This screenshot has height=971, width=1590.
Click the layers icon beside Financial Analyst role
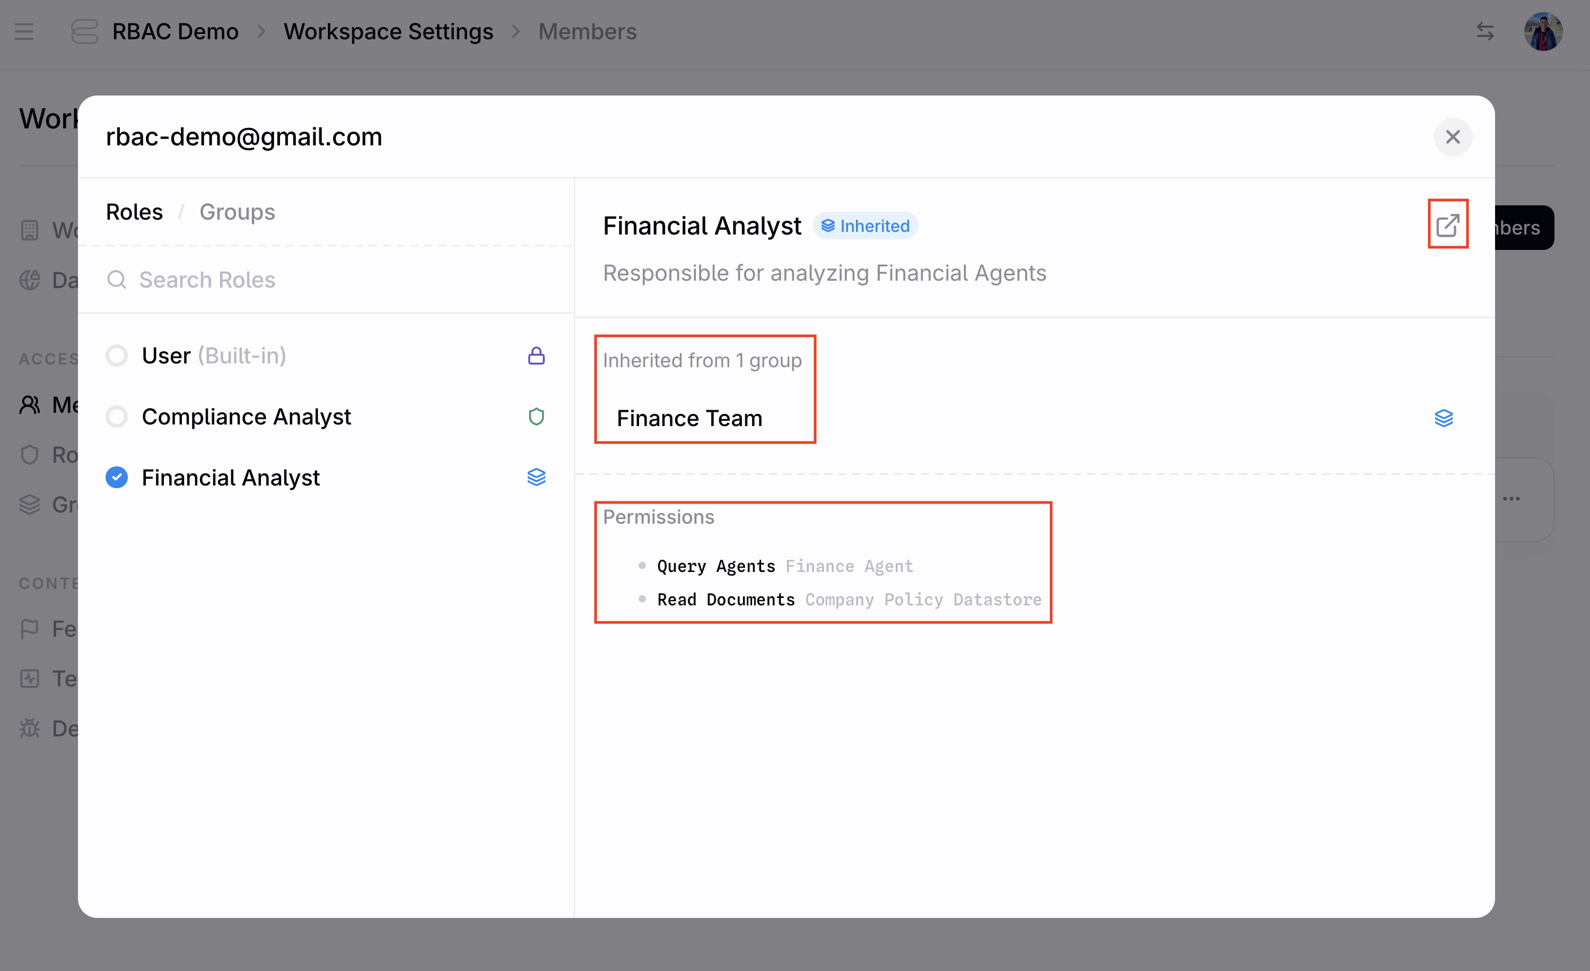pos(536,477)
